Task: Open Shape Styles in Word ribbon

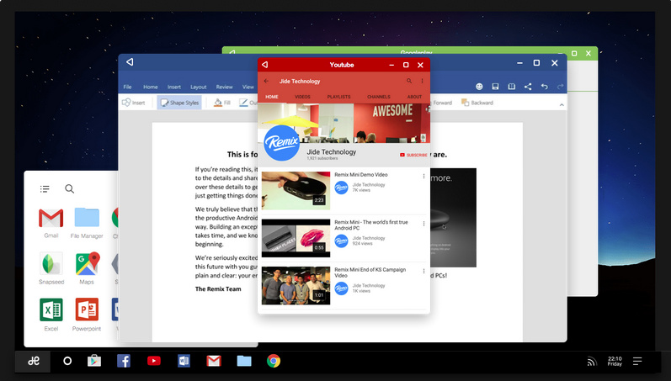Action: [x=179, y=103]
